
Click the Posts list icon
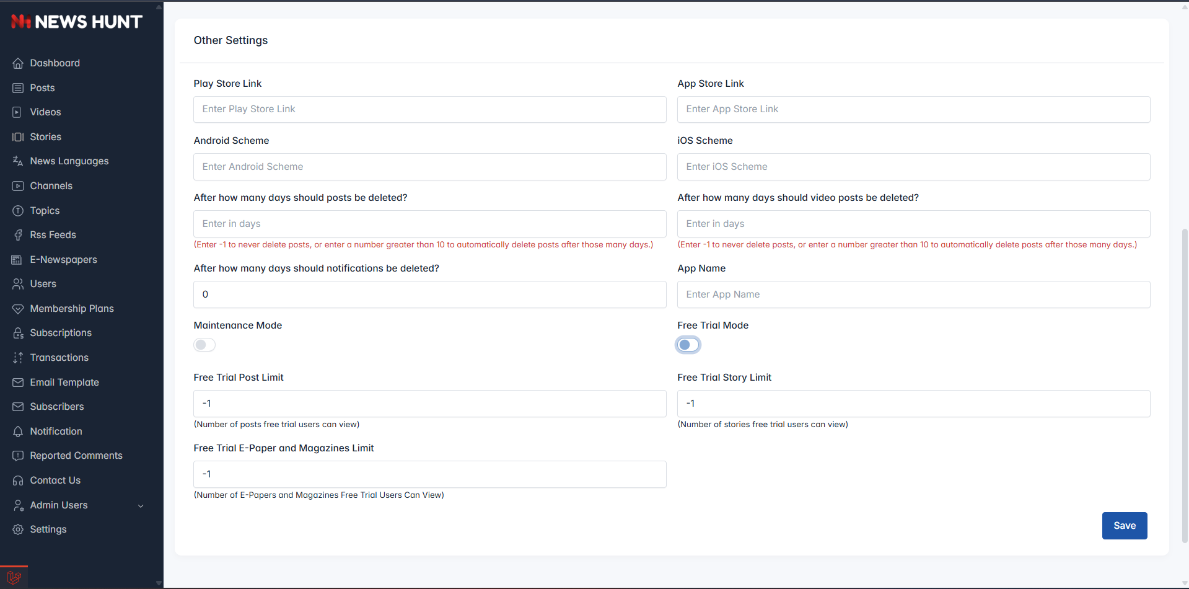click(18, 88)
